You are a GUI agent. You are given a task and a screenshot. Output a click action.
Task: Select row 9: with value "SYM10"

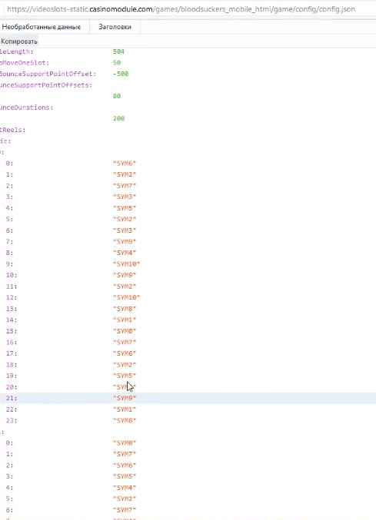(188, 264)
